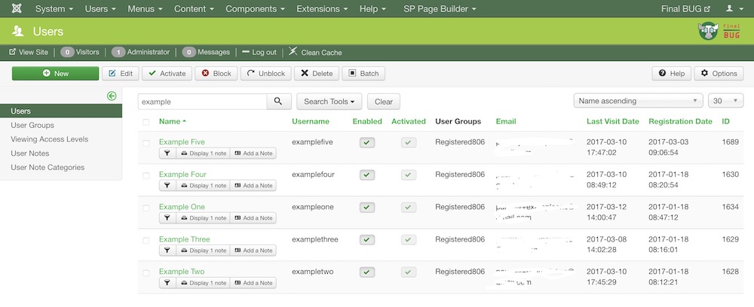Click the search magnifier icon button
Image resolution: width=754 pixels, height=307 pixels.
click(278, 101)
